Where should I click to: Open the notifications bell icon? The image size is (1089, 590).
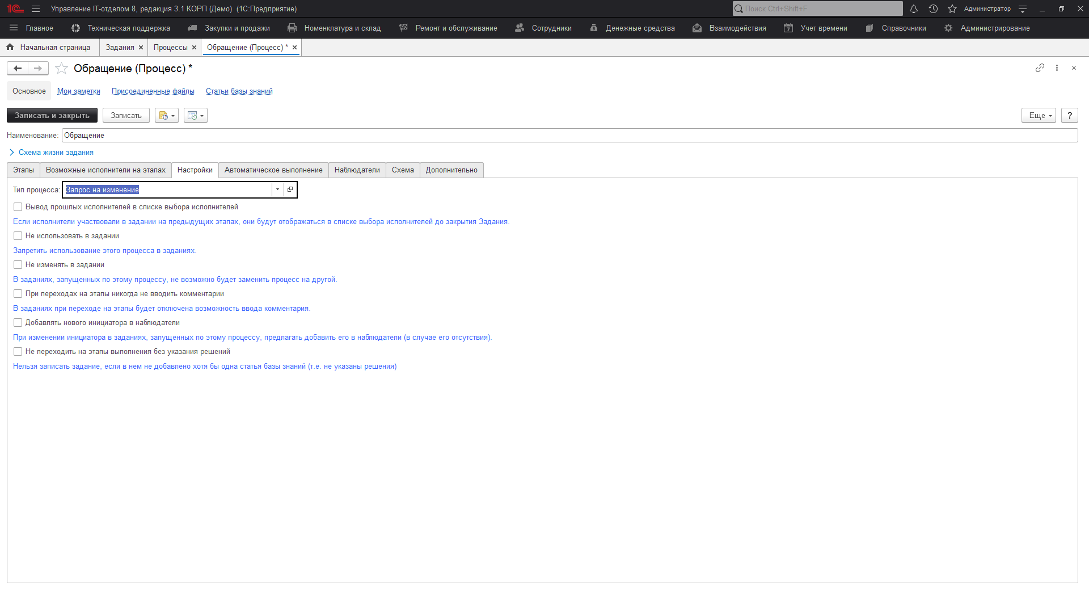913,9
